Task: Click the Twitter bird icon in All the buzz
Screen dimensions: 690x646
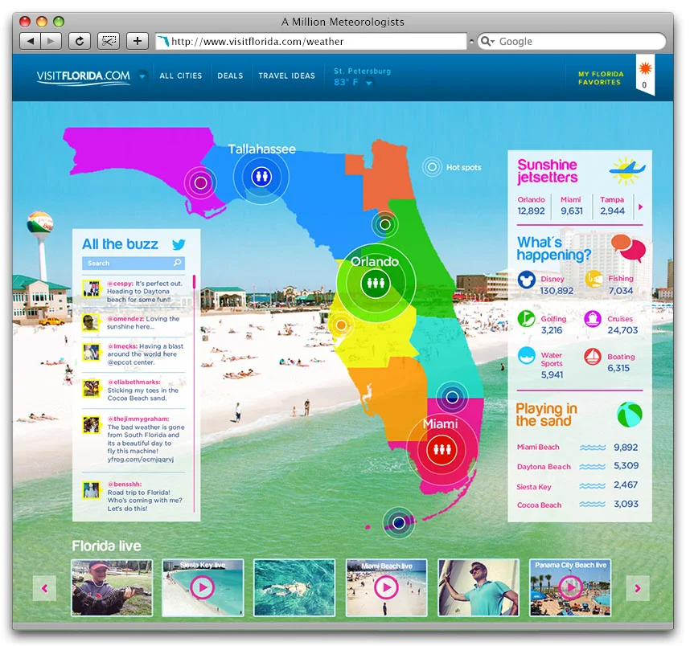Action: 179,244
